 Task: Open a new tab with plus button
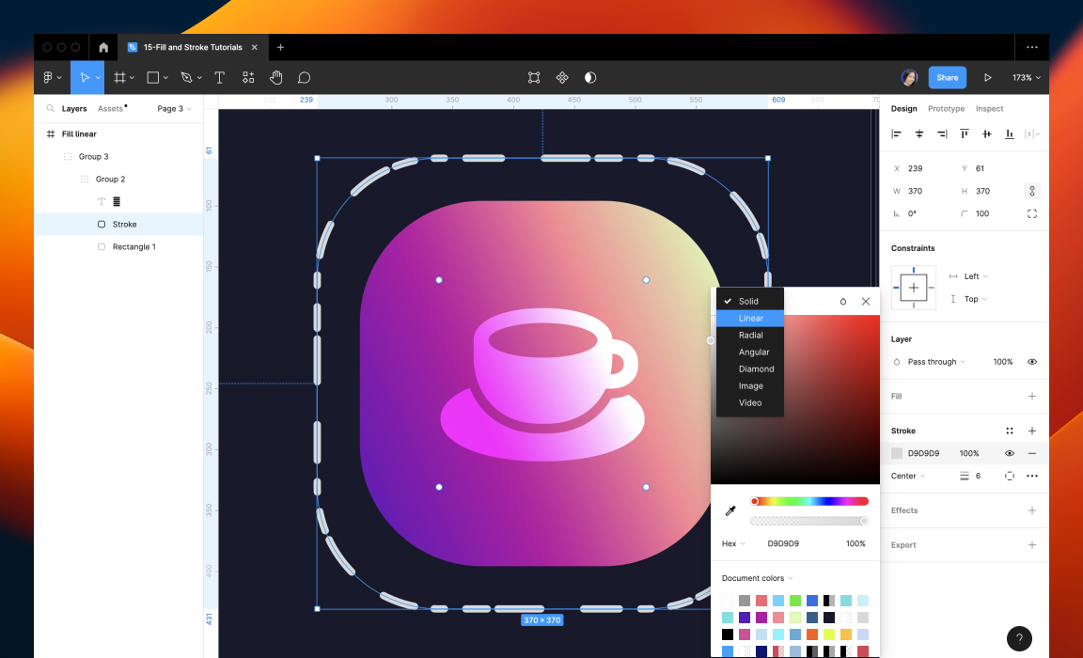pyautogui.click(x=280, y=48)
